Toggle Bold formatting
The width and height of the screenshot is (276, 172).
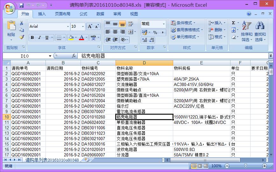[x=32, y=38]
